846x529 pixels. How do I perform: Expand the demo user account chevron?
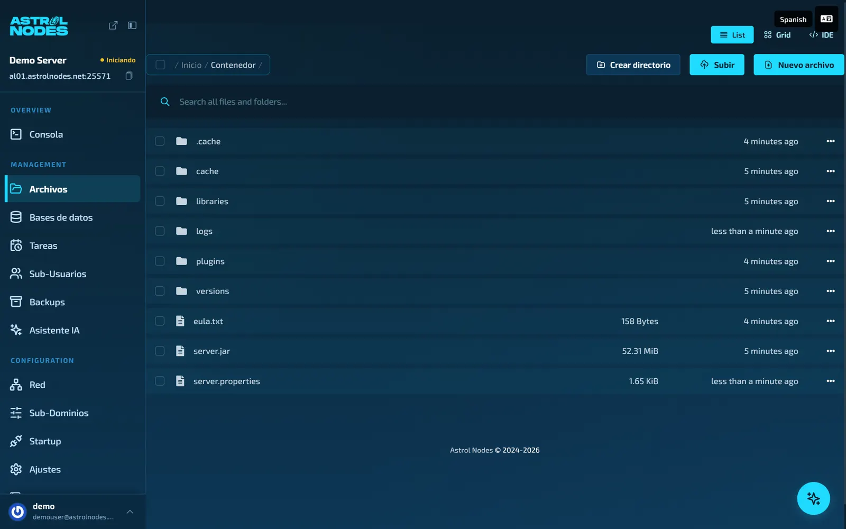click(130, 512)
